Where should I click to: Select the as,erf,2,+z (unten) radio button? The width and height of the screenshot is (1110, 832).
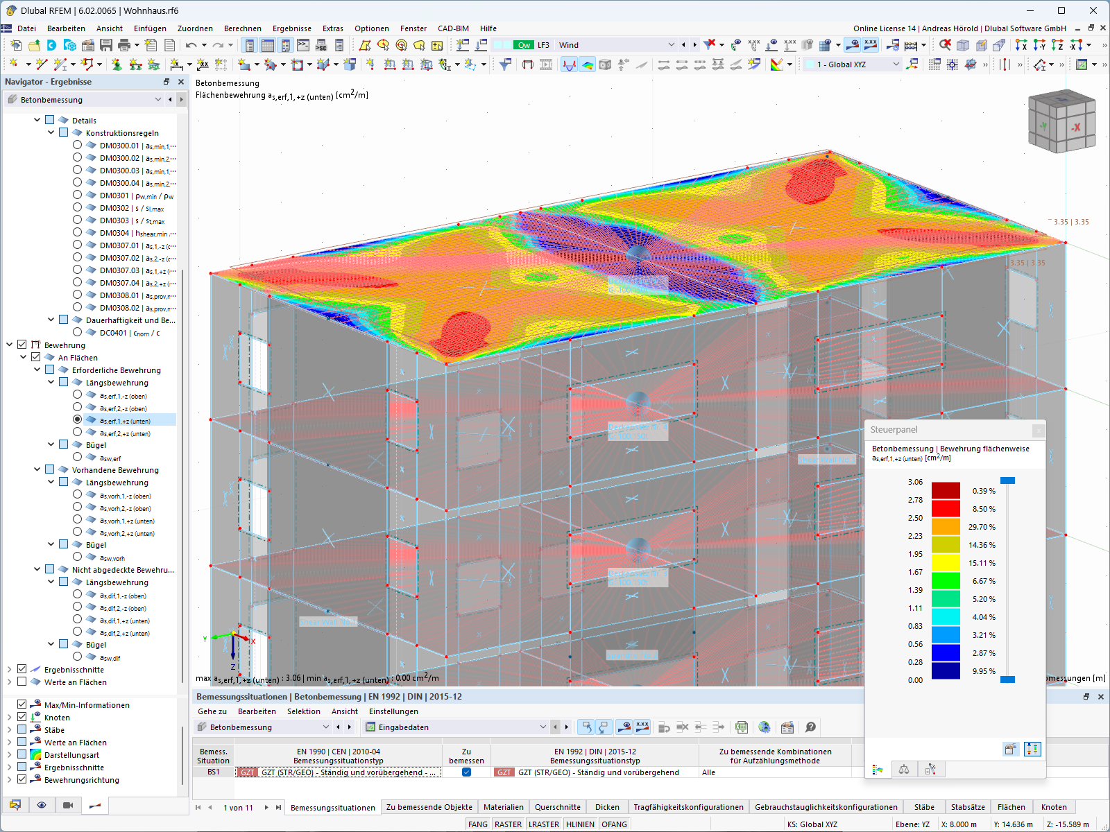(77, 433)
